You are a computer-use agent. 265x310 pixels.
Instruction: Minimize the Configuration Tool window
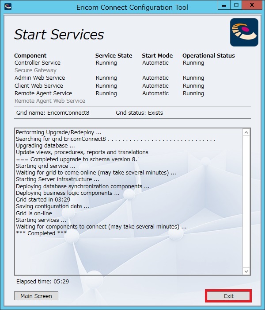pos(223,6)
